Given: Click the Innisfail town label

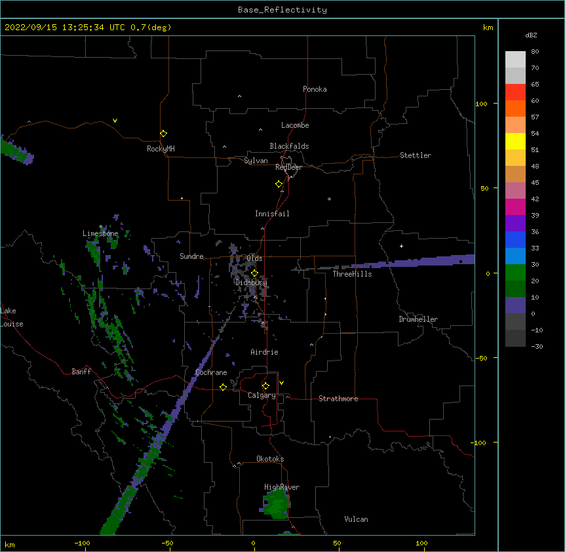Looking at the screenshot, I should 272,214.
